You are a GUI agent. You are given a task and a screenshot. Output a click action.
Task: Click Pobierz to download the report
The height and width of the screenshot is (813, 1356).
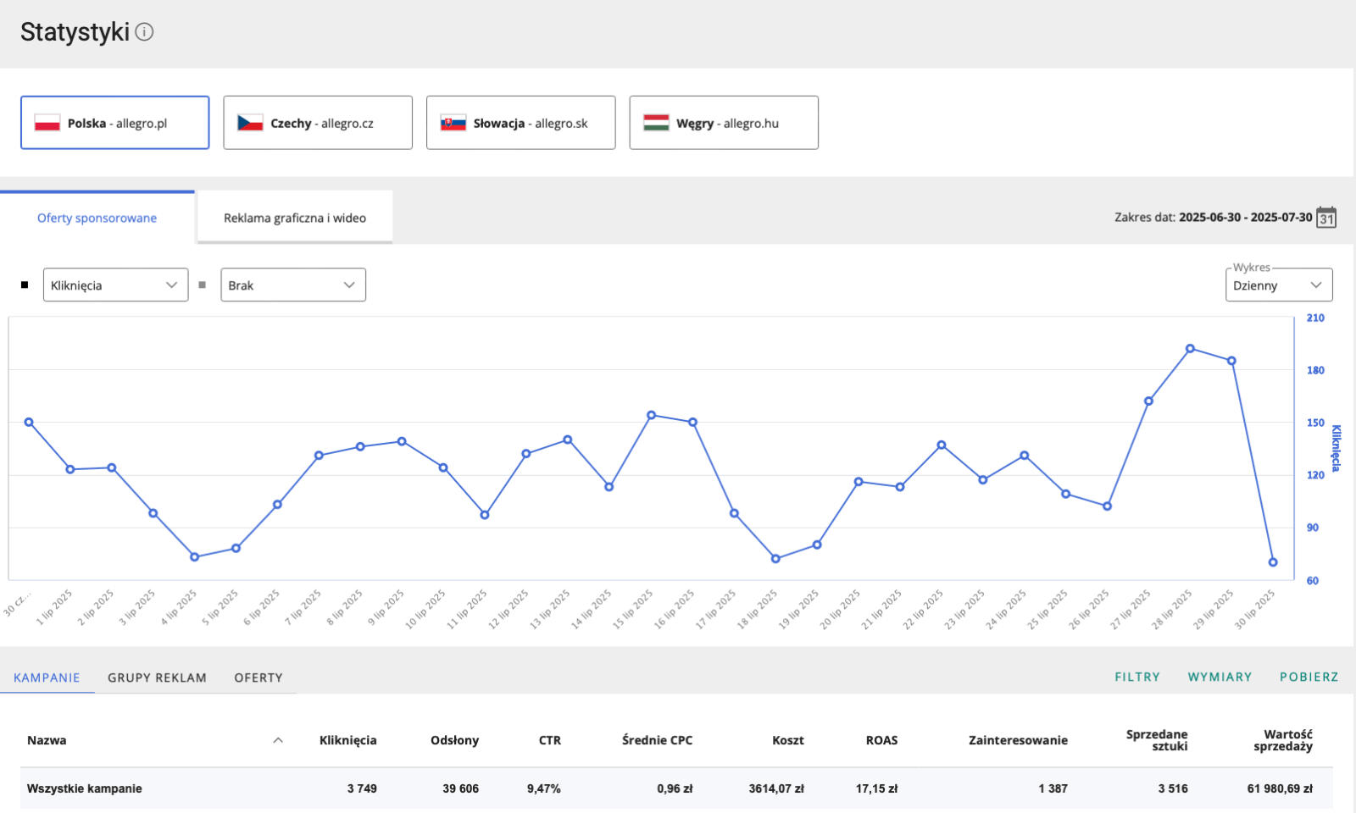[x=1309, y=677]
